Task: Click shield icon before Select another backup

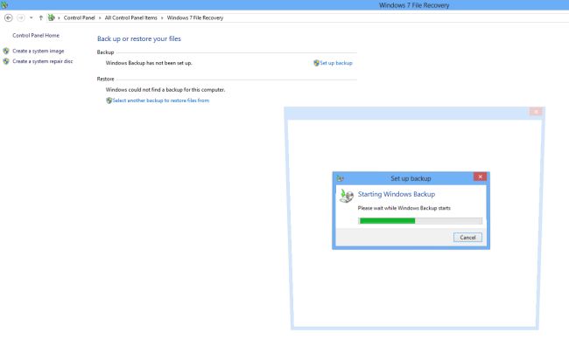Action: 109,100
